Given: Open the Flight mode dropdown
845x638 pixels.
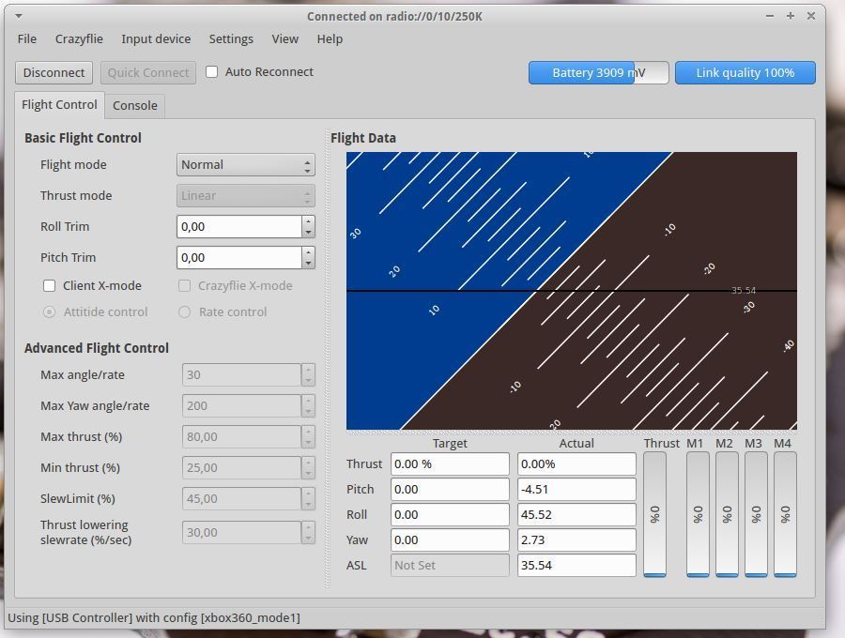Looking at the screenshot, I should 245,165.
